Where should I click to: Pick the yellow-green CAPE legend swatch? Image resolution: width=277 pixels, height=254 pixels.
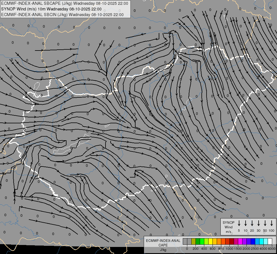[206, 241]
